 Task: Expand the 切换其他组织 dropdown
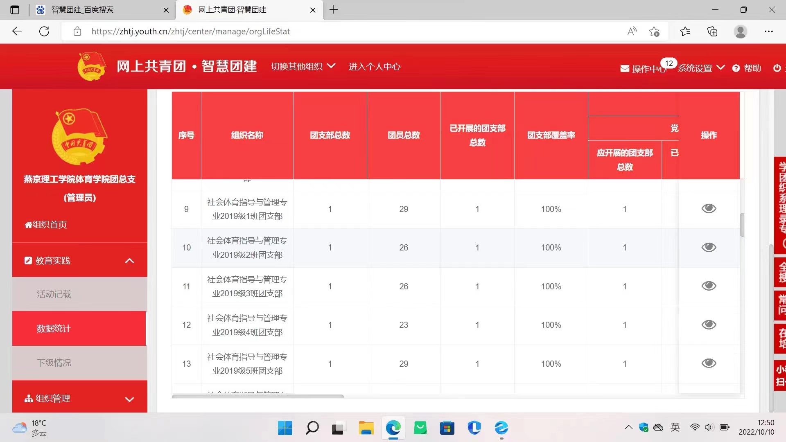(303, 66)
